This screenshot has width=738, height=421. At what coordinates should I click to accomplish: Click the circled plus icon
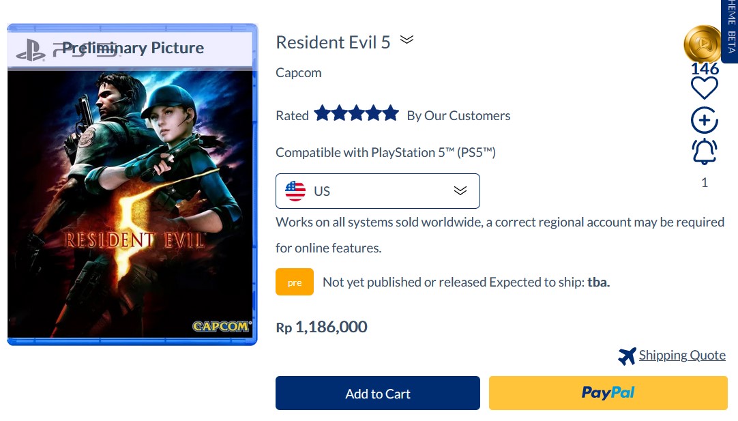[704, 121]
